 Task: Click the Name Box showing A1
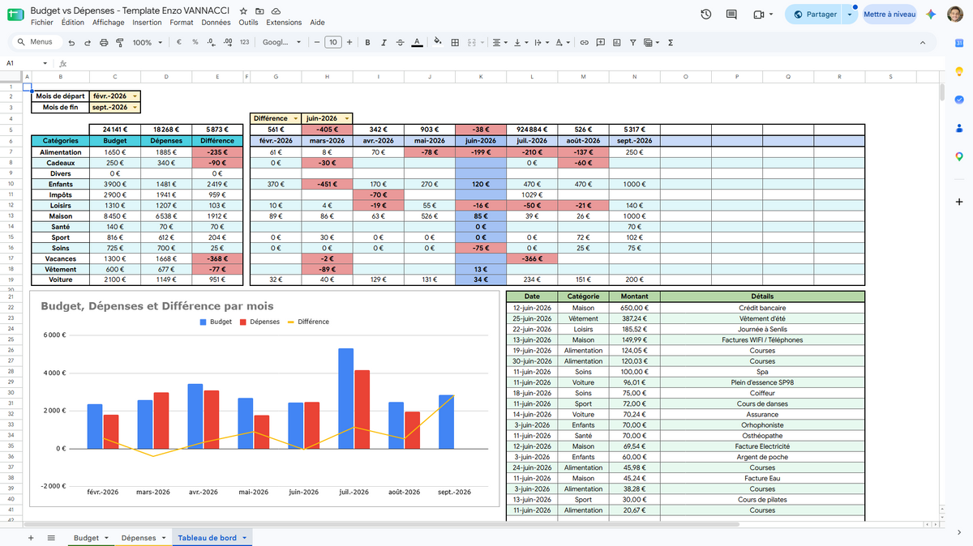(28, 63)
